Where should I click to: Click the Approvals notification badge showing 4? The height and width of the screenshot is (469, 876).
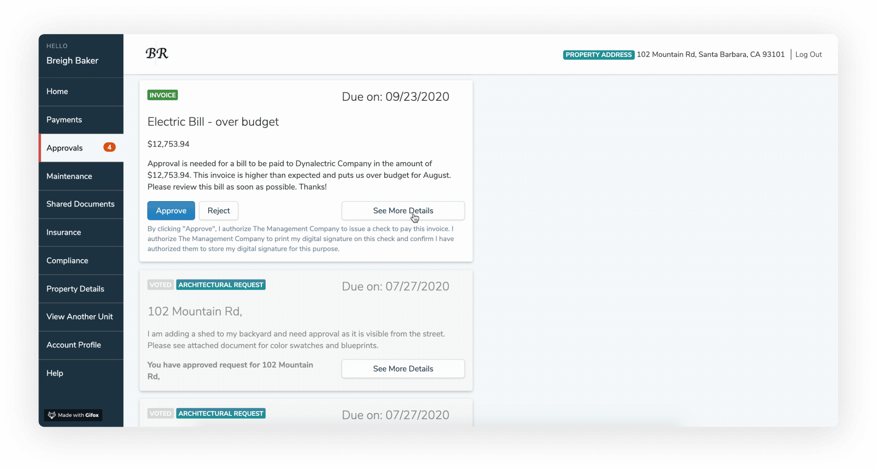[109, 147]
